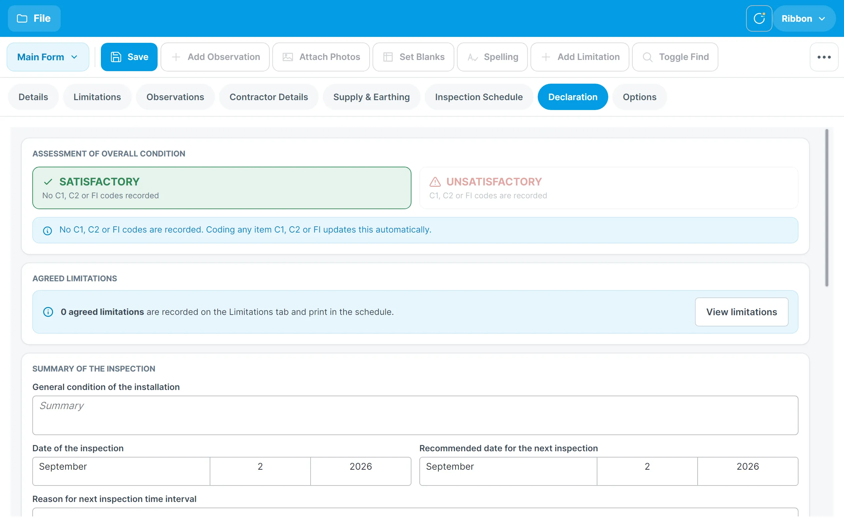This screenshot has height=527, width=844.
Task: Click the inspection date year field
Action: coord(361,471)
